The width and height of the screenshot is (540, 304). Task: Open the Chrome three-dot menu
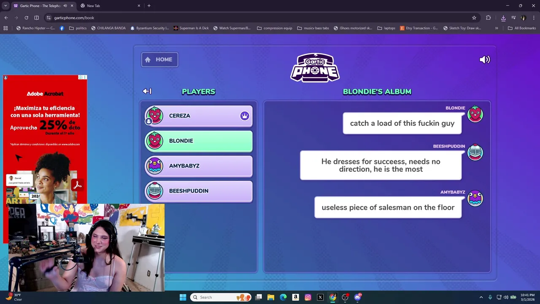(534, 18)
